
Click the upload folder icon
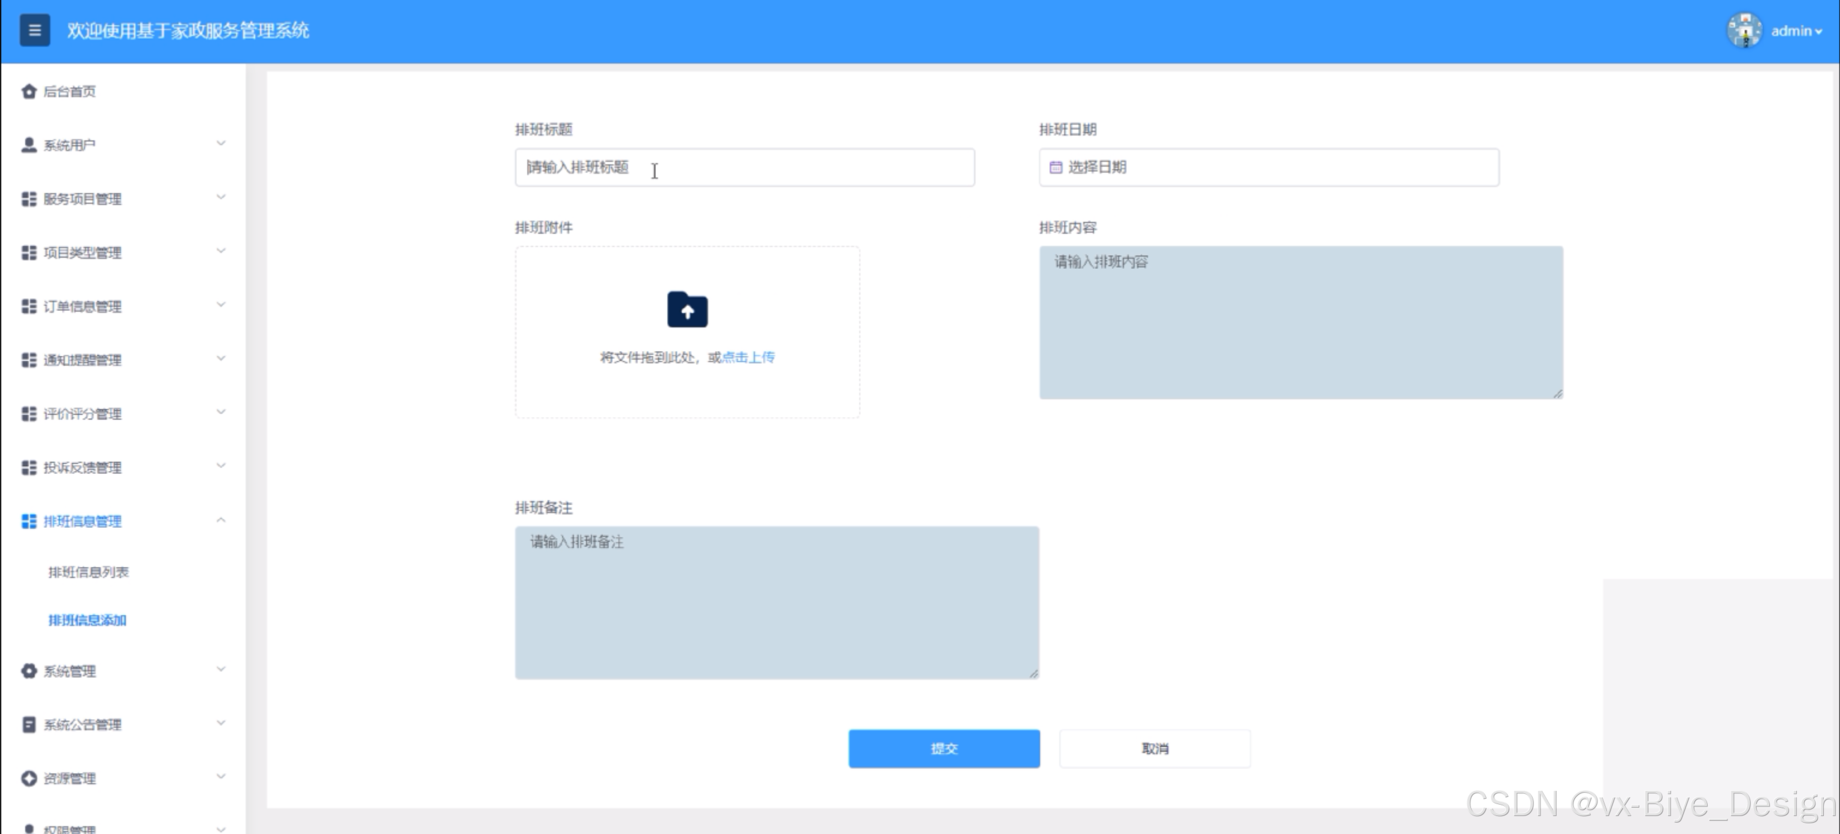687,310
